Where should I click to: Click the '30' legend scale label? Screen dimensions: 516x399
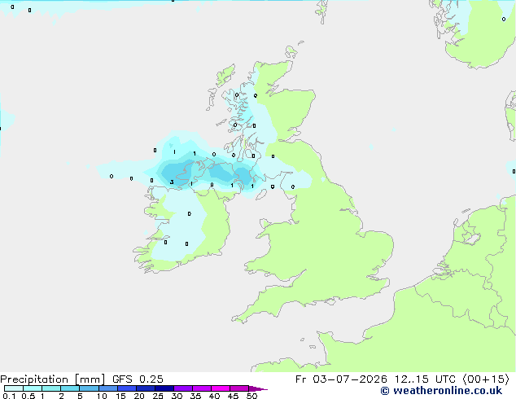pyautogui.click(x=177, y=396)
